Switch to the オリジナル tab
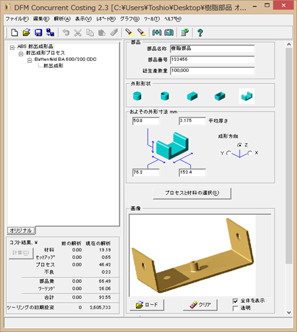The image size is (297, 332). coord(21,230)
